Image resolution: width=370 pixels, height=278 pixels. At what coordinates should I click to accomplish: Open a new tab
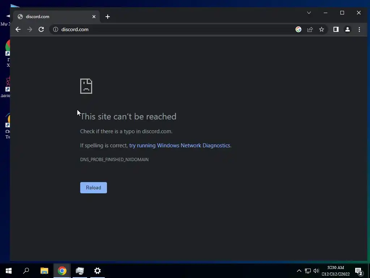tap(108, 17)
